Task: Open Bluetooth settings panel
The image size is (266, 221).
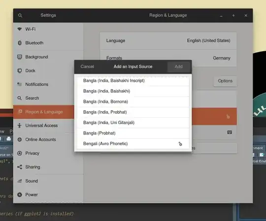Action: (x=48, y=43)
